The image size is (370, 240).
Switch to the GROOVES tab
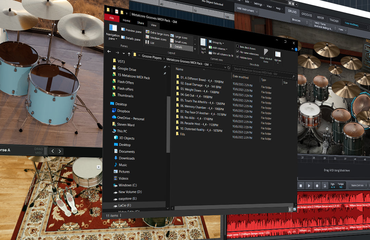click(307, 15)
